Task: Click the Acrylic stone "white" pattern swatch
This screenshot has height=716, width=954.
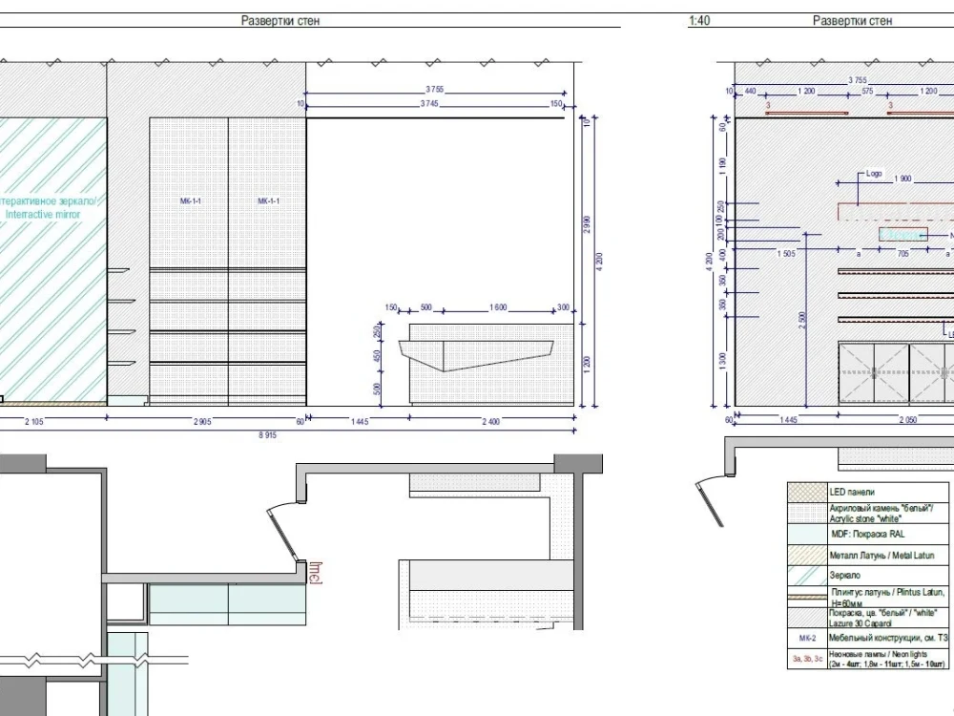Action: pos(806,514)
